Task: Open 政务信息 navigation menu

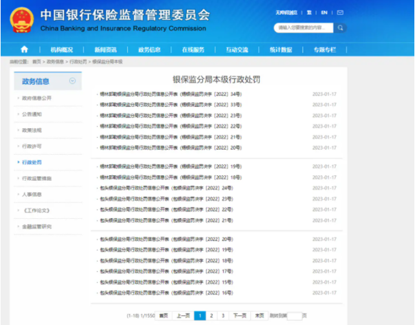Action: coord(149,50)
